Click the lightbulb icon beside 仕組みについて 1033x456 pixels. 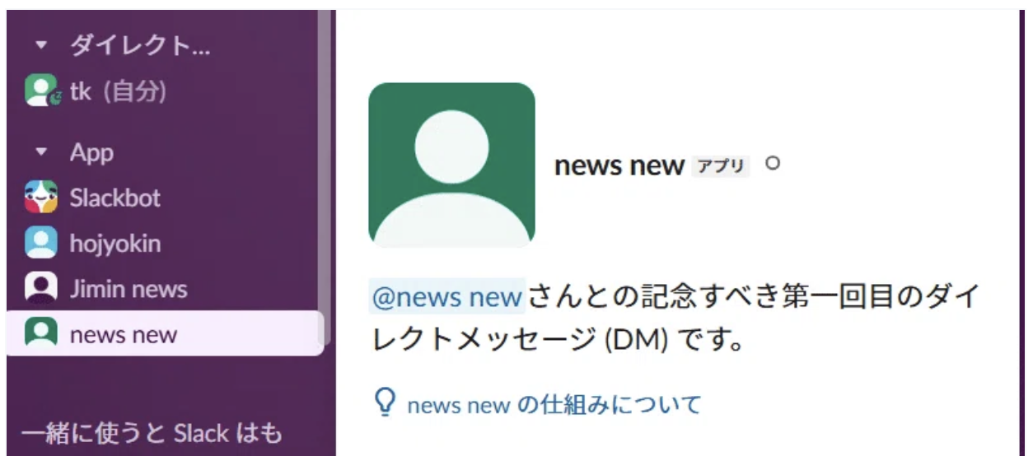pyautogui.click(x=384, y=402)
